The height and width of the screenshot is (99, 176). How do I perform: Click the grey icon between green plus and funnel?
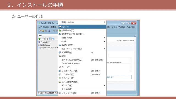coord(45,39)
